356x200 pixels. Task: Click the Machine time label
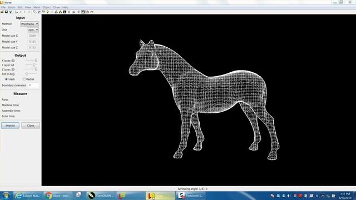pyautogui.click(x=11, y=105)
